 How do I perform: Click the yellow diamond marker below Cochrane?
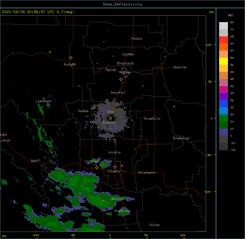click(97, 167)
